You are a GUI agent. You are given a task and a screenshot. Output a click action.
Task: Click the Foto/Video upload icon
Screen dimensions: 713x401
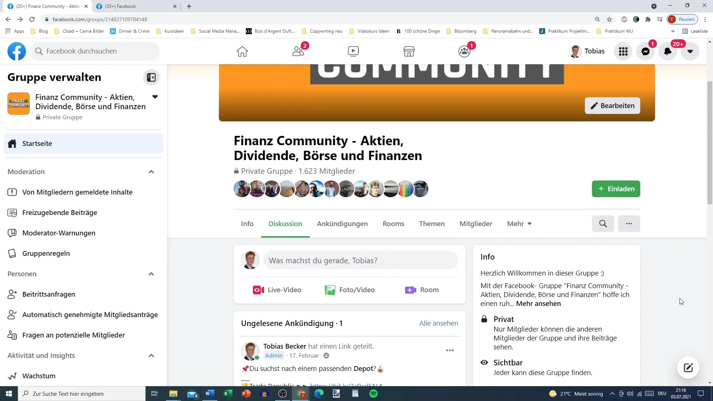(x=331, y=289)
